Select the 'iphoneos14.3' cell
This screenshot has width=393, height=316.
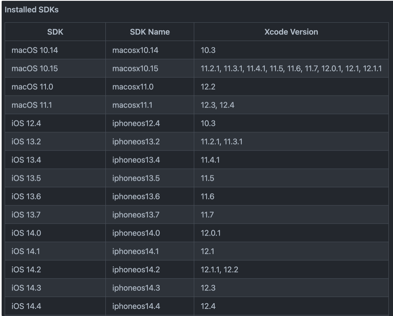point(150,288)
